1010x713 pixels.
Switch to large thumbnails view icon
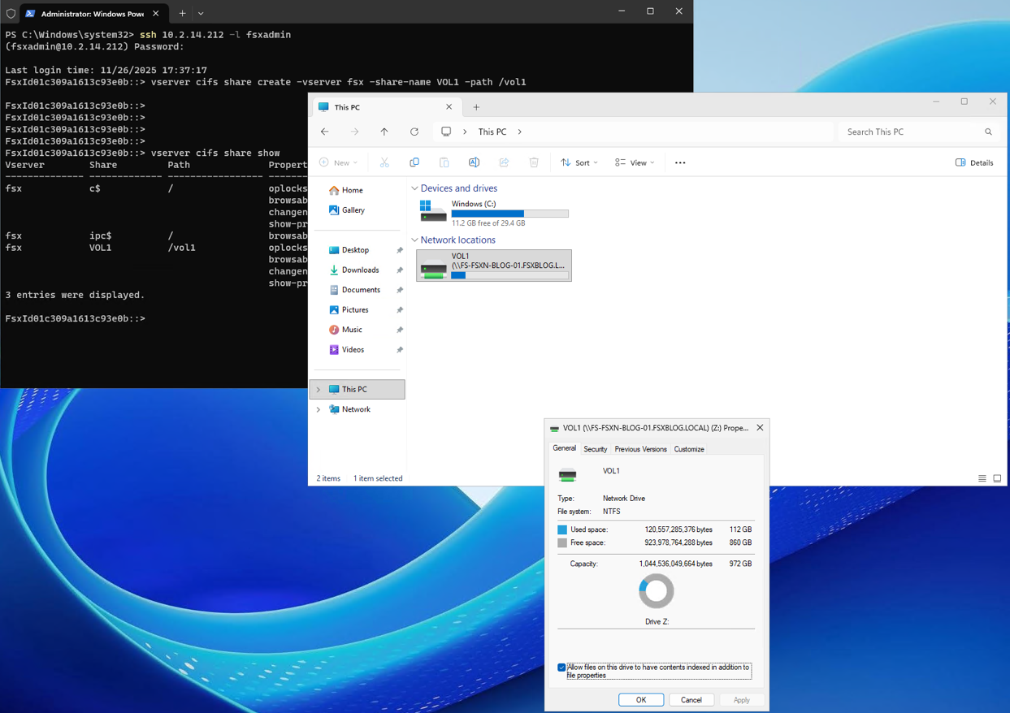tap(997, 478)
